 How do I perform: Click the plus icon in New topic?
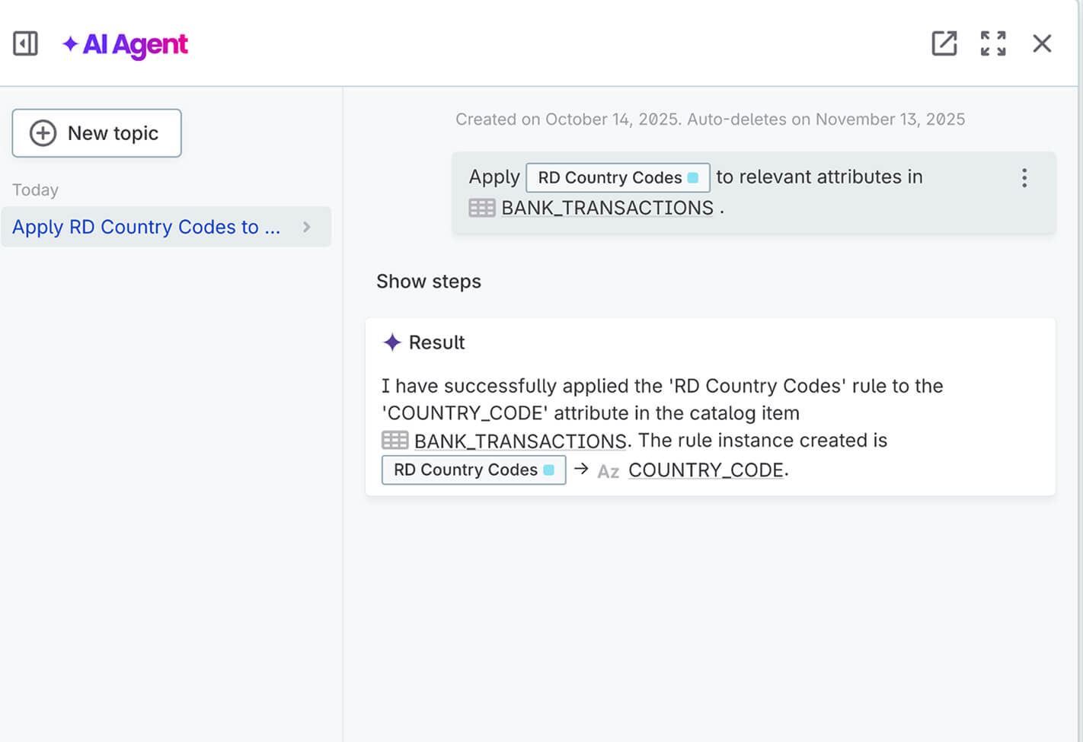[x=43, y=133]
